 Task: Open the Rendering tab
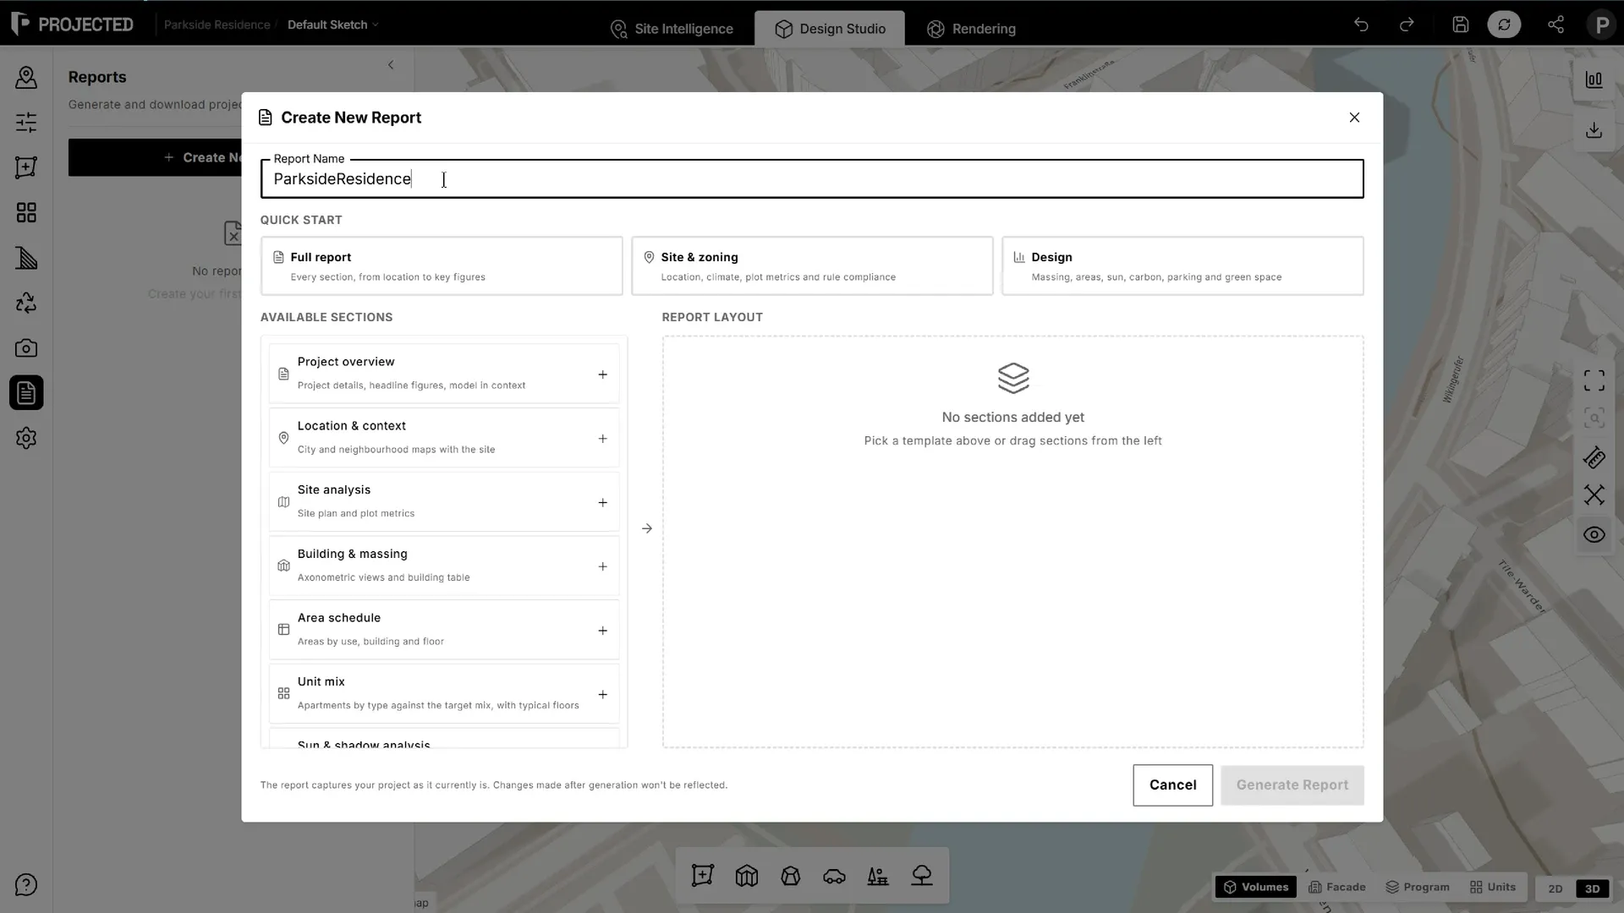click(x=971, y=29)
